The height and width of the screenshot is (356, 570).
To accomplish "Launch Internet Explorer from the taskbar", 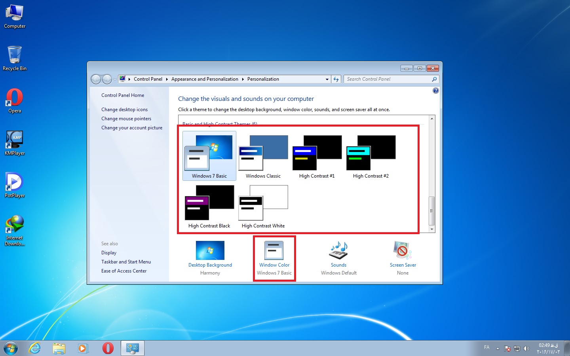I will click(x=35, y=348).
